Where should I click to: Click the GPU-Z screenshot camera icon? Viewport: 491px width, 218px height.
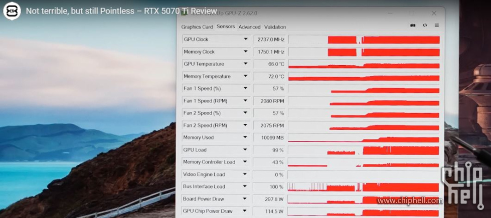coord(413,25)
